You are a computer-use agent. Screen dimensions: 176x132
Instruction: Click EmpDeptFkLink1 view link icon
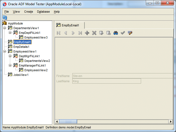(x=15, y=32)
